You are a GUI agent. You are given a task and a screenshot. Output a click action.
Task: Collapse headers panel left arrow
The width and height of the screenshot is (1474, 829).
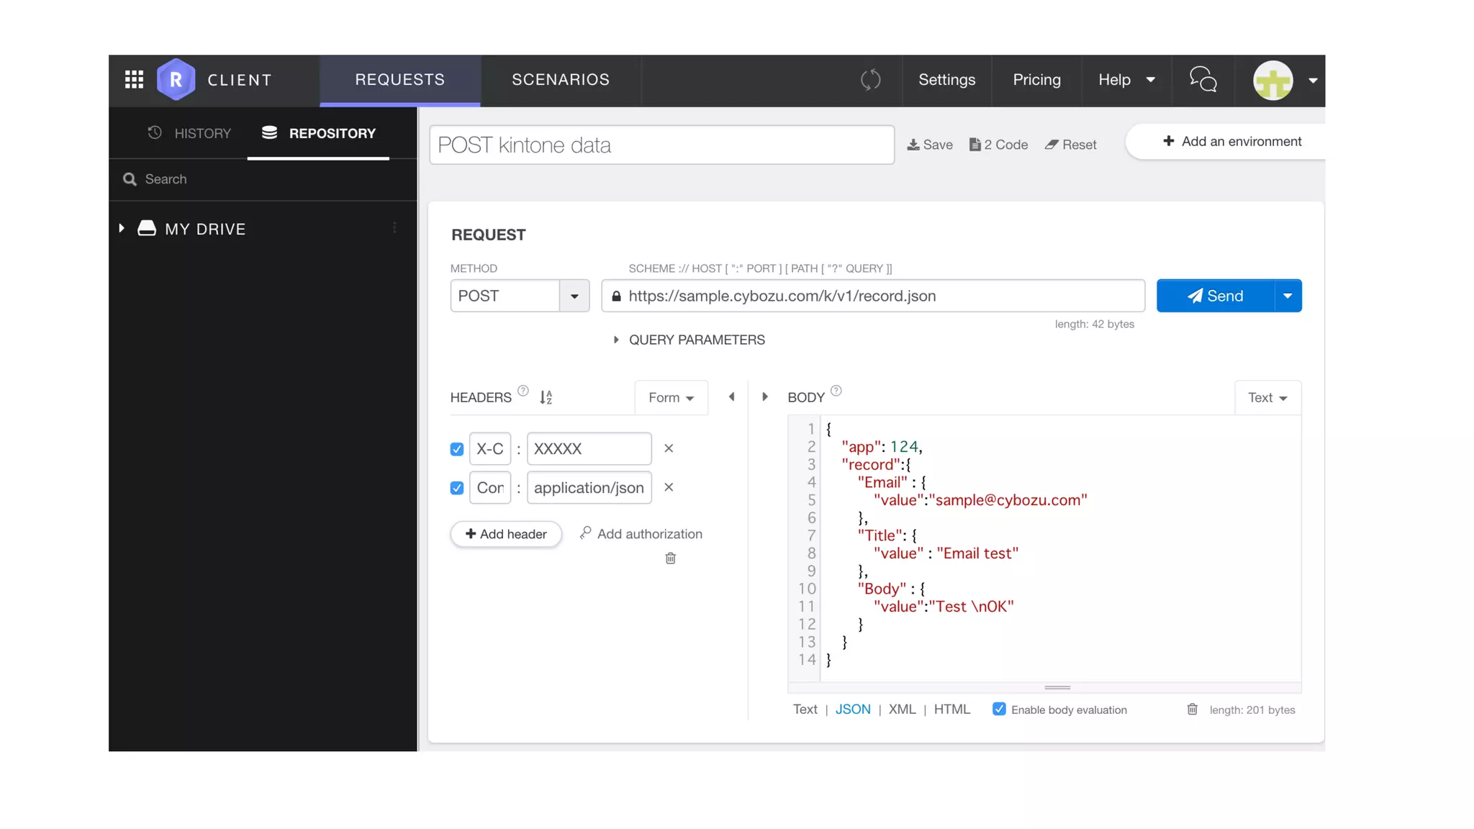(x=731, y=397)
